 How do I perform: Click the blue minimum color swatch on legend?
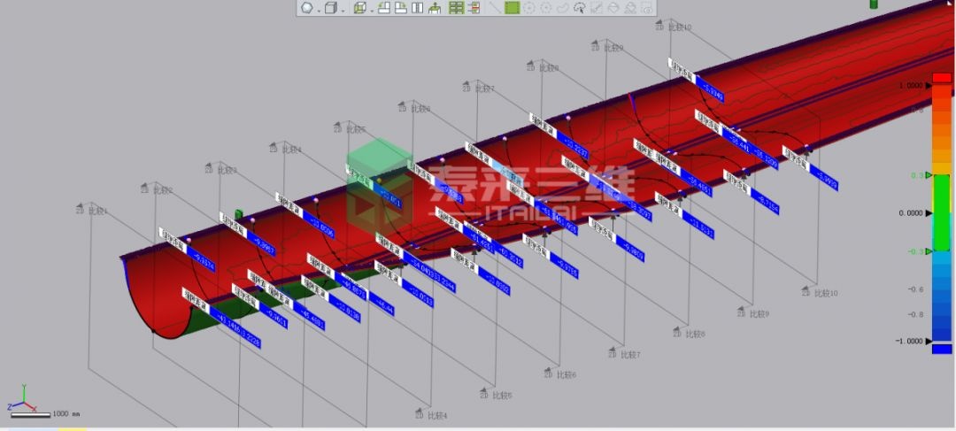pyautogui.click(x=941, y=349)
